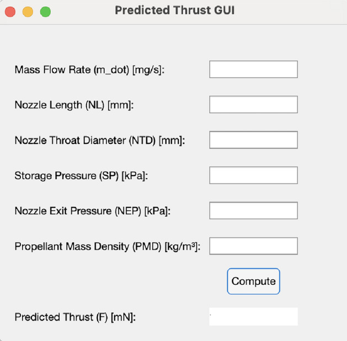This screenshot has width=347, height=341.
Task: Close the Predicted Thrust GUI window
Action: pyautogui.click(x=10, y=12)
